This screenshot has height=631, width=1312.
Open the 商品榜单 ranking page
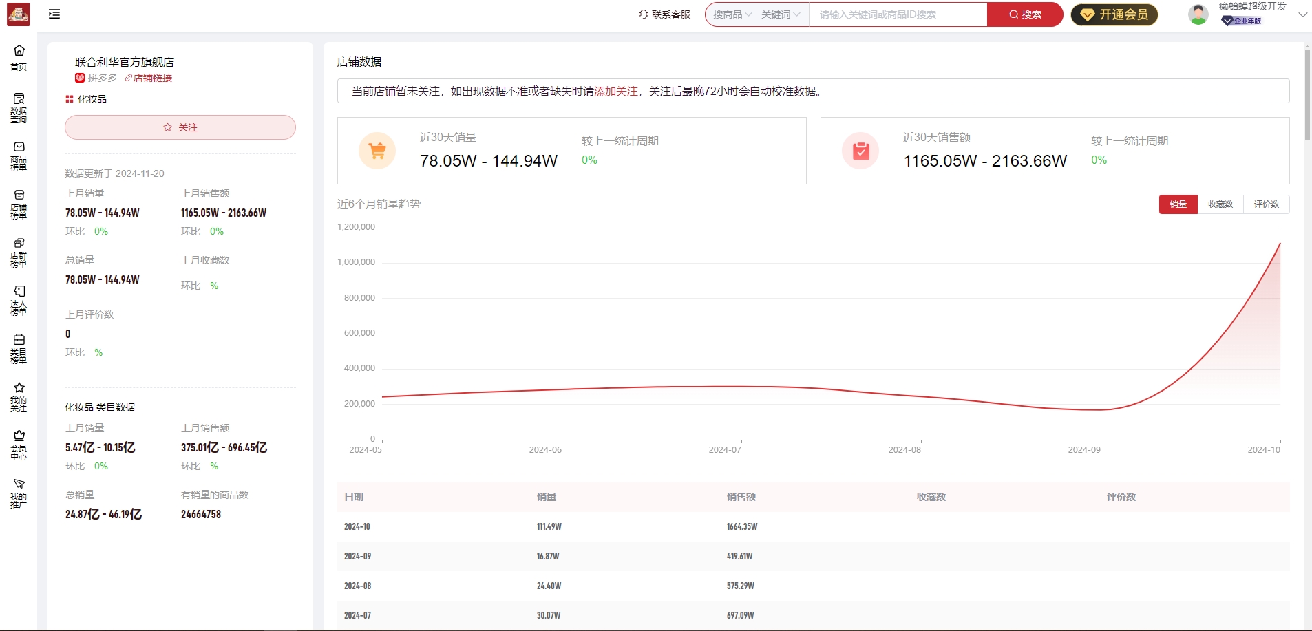coord(19,154)
